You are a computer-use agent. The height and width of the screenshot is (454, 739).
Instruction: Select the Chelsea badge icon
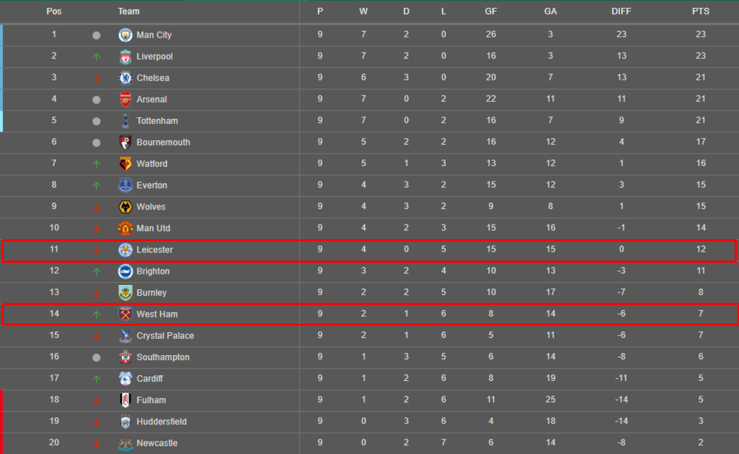125,78
